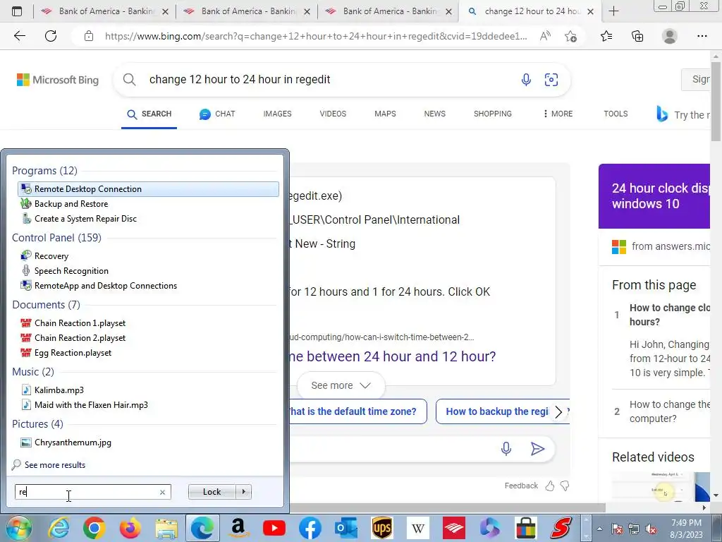Click the Lock button in Start menu
The image size is (722, 542).
[212, 492]
